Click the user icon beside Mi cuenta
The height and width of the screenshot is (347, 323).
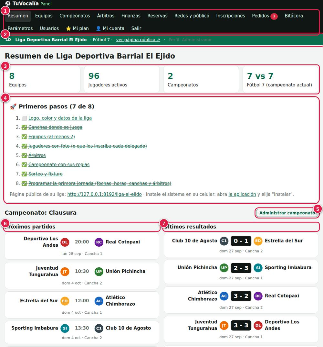99,28
